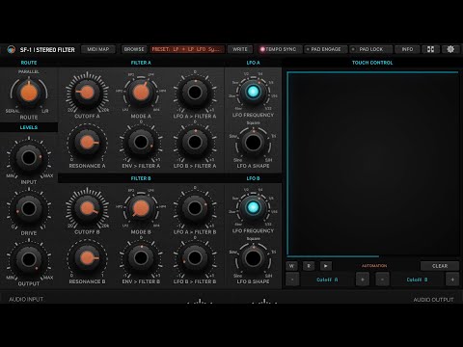463x347 pixels.
Task: Click the INPUT level knob
Action: [29, 157]
